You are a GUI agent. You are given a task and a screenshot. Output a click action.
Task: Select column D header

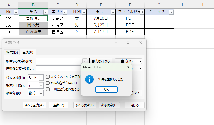[x=77, y=5]
